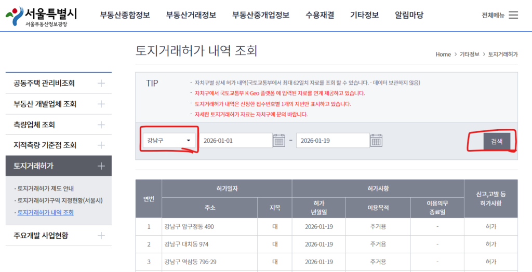
Task: Click the 허가일자 header cell
Action: 227,188
